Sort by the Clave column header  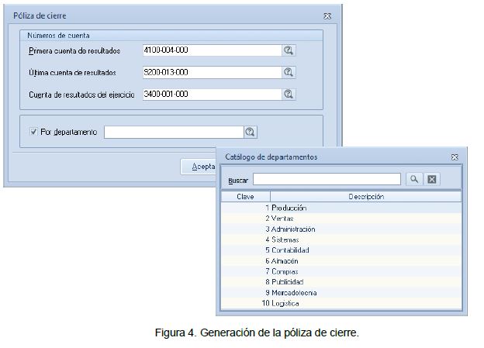pyautogui.click(x=245, y=197)
